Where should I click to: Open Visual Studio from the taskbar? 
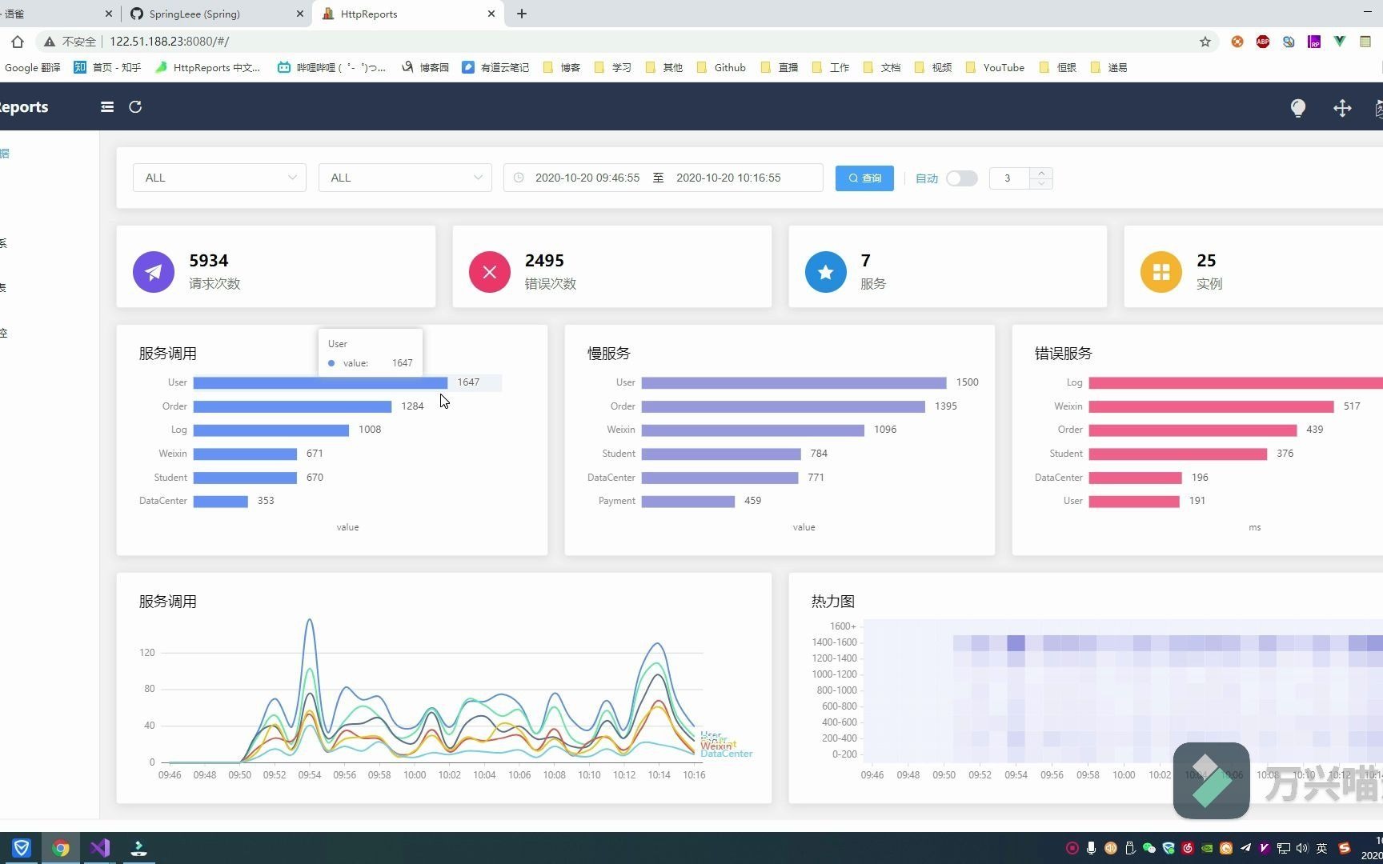pyautogui.click(x=100, y=848)
